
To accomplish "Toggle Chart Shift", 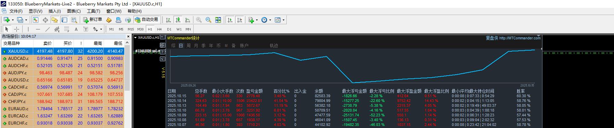I will tap(240, 20).
